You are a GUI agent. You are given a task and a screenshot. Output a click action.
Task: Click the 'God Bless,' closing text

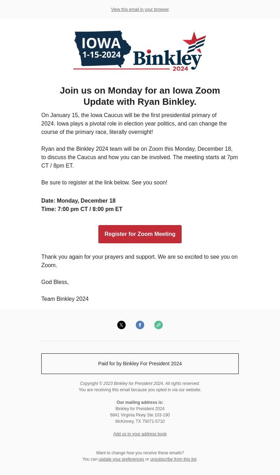[x=55, y=282]
